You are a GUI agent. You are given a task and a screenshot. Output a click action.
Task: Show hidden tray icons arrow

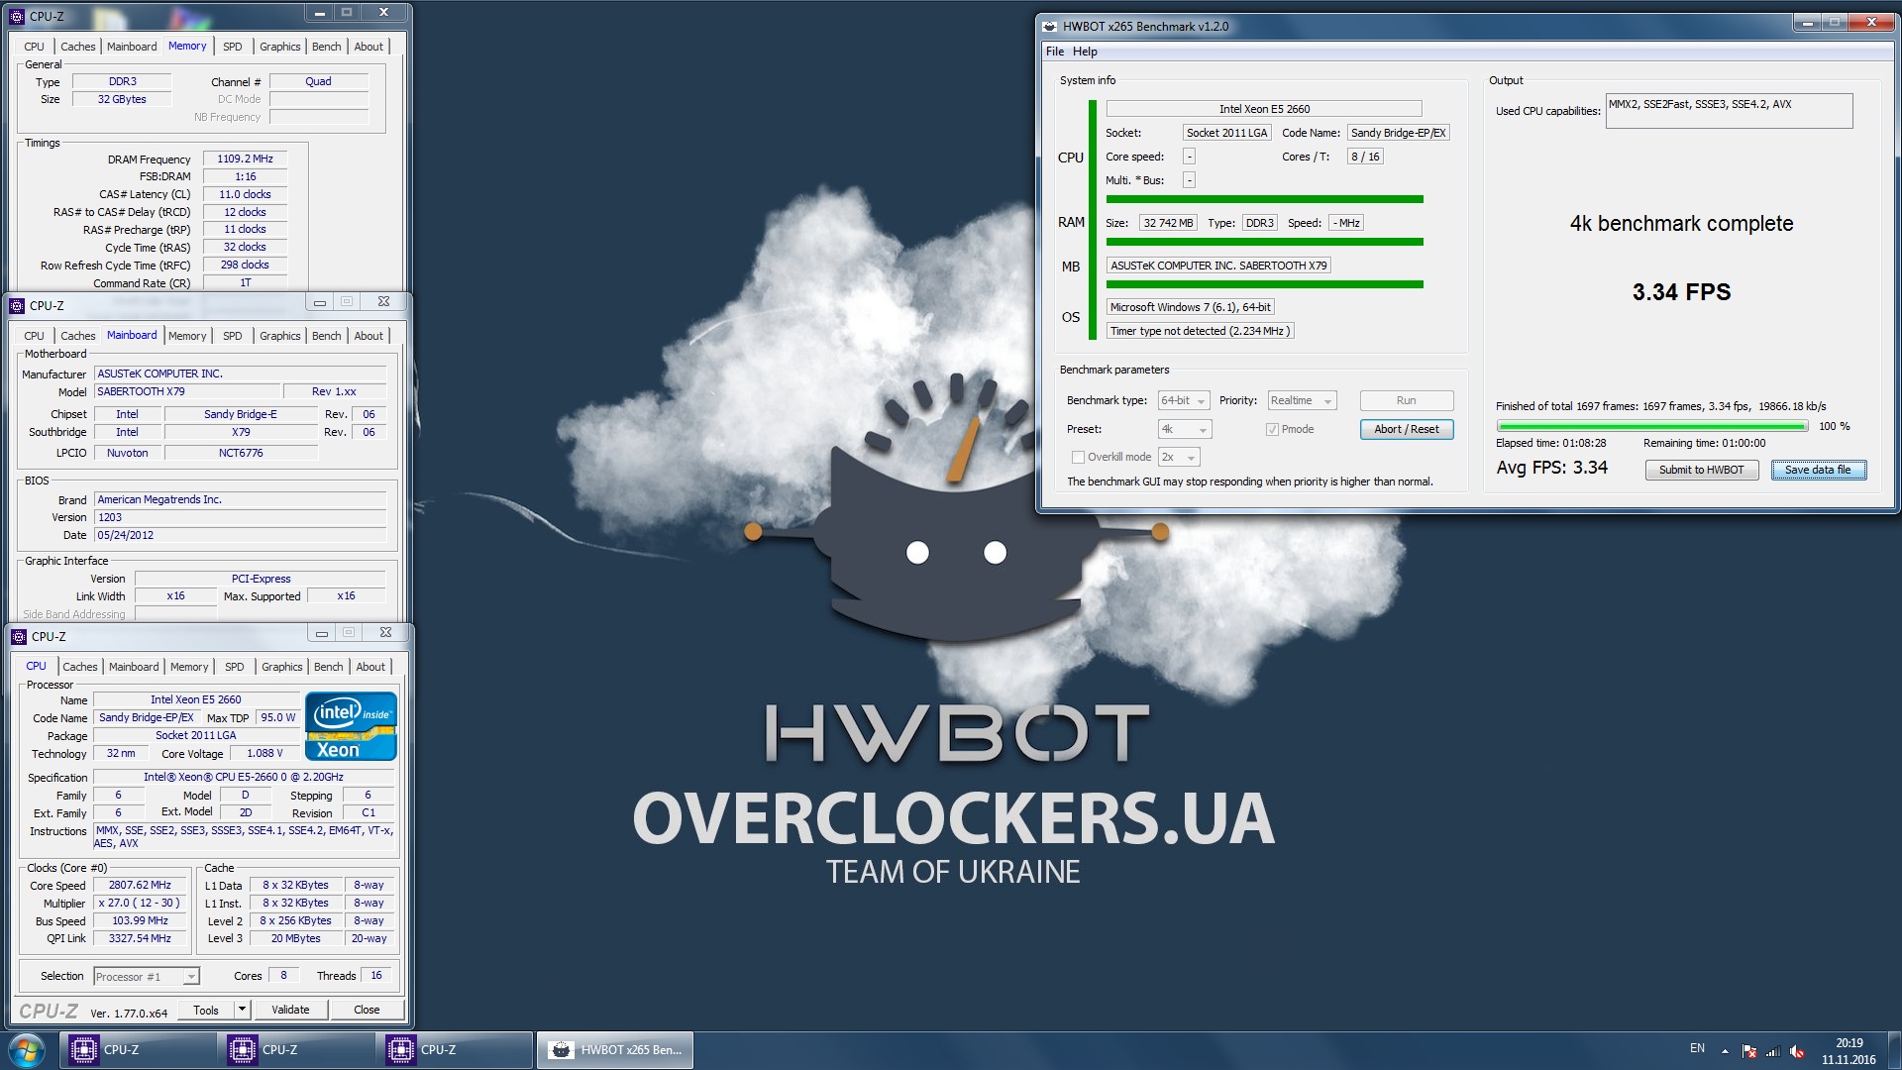click(1725, 1051)
